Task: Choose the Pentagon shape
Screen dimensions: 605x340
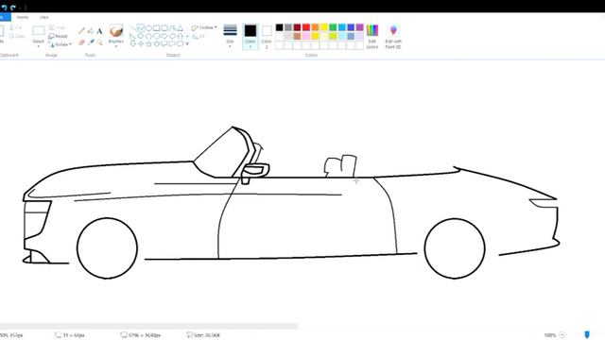Action: (148, 36)
